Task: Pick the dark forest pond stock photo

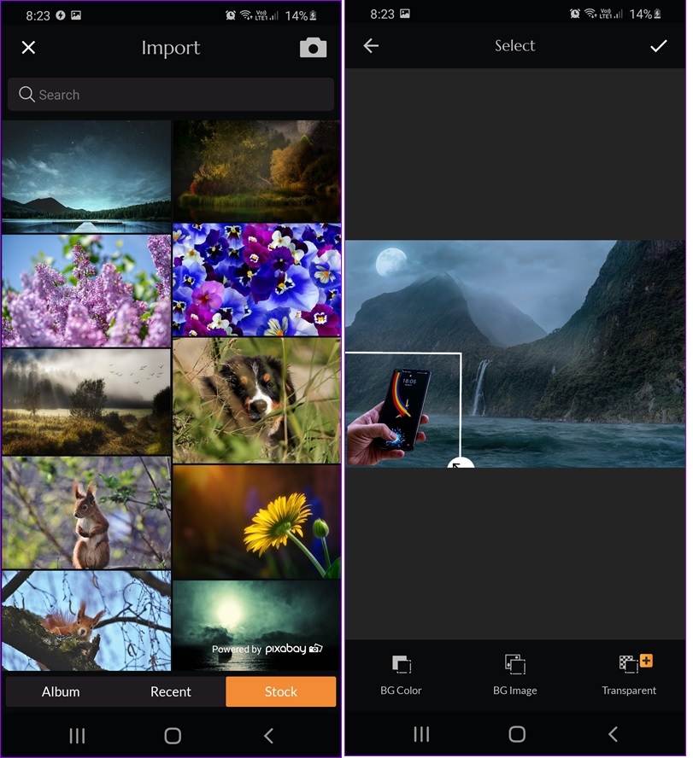Action: point(257,171)
